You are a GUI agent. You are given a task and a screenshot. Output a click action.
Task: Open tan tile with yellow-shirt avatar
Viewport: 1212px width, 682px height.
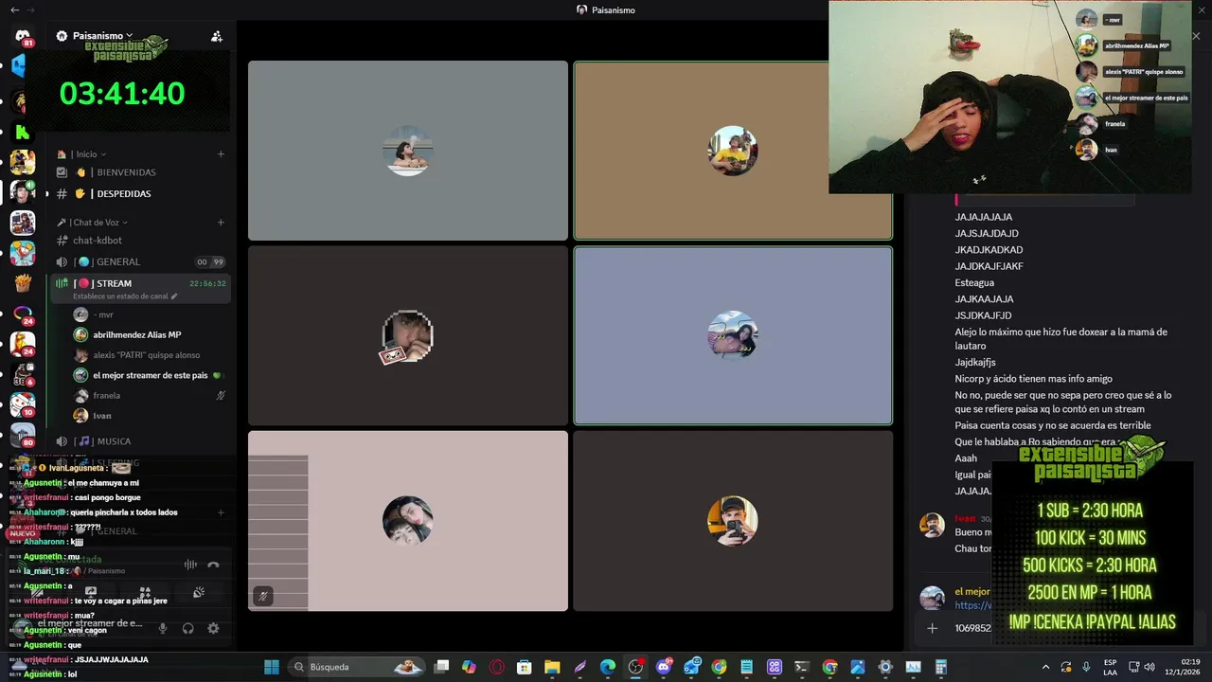click(x=733, y=151)
